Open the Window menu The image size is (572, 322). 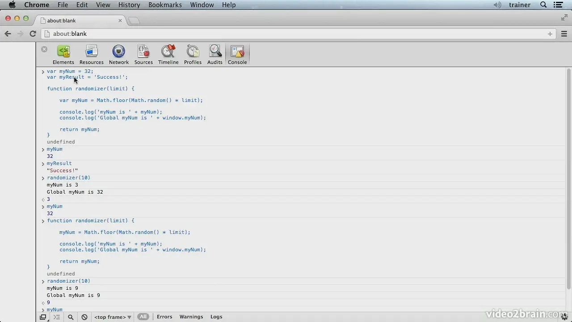tap(202, 5)
